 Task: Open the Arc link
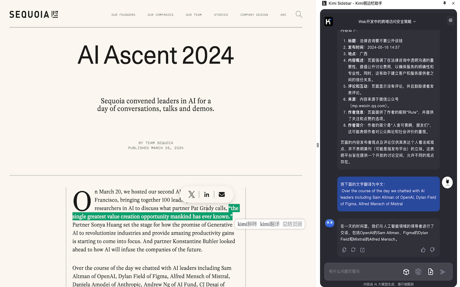pyautogui.click(x=284, y=15)
